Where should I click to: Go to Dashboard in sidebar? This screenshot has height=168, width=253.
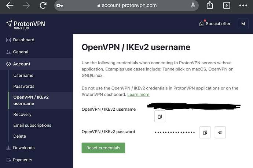[23, 40]
